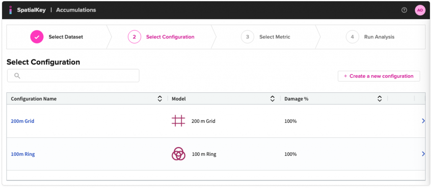Click the completed checkmark step icon
The image size is (432, 188).
click(37, 37)
